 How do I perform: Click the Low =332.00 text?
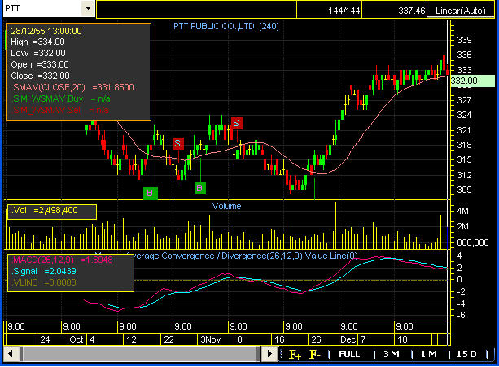38,53
